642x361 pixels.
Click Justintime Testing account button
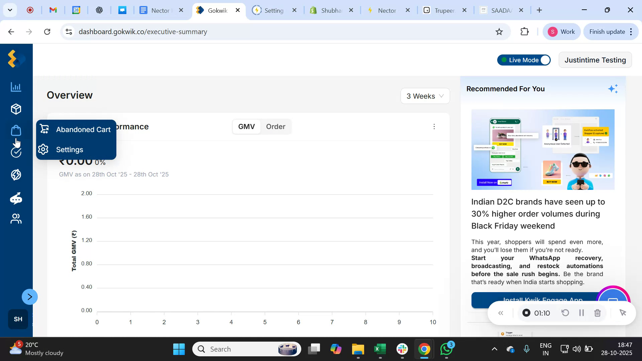pyautogui.click(x=595, y=60)
